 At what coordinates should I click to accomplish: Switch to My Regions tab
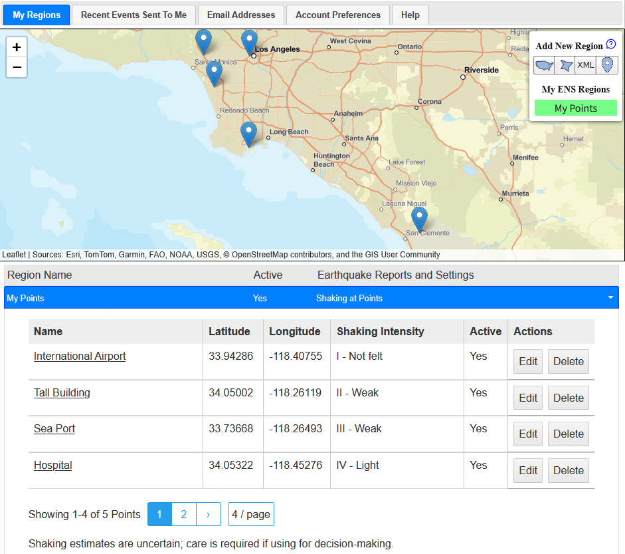[37, 15]
